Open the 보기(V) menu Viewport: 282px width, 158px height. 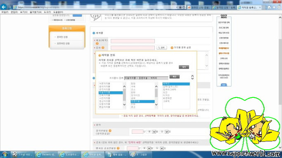(x=24, y=12)
